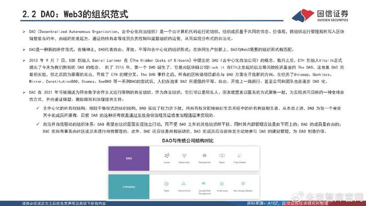Click the Usually Not Transparent icon
The width and height of the screenshot is (366, 206).
[203, 184]
